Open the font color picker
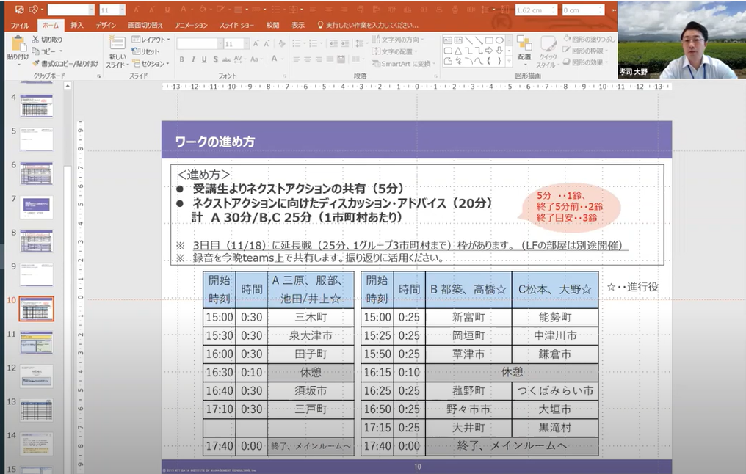Image resolution: width=746 pixels, height=474 pixels. (275, 59)
